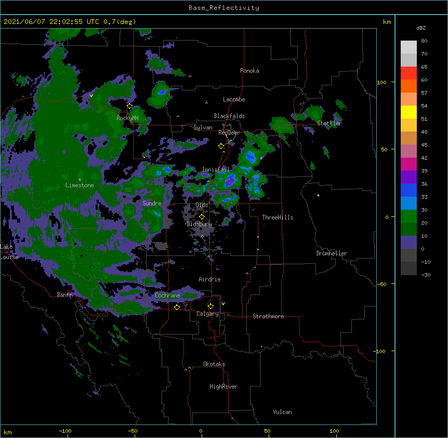Click the 80 value on dBZ legend
Viewport: 448px width, 438px height.
(x=424, y=41)
